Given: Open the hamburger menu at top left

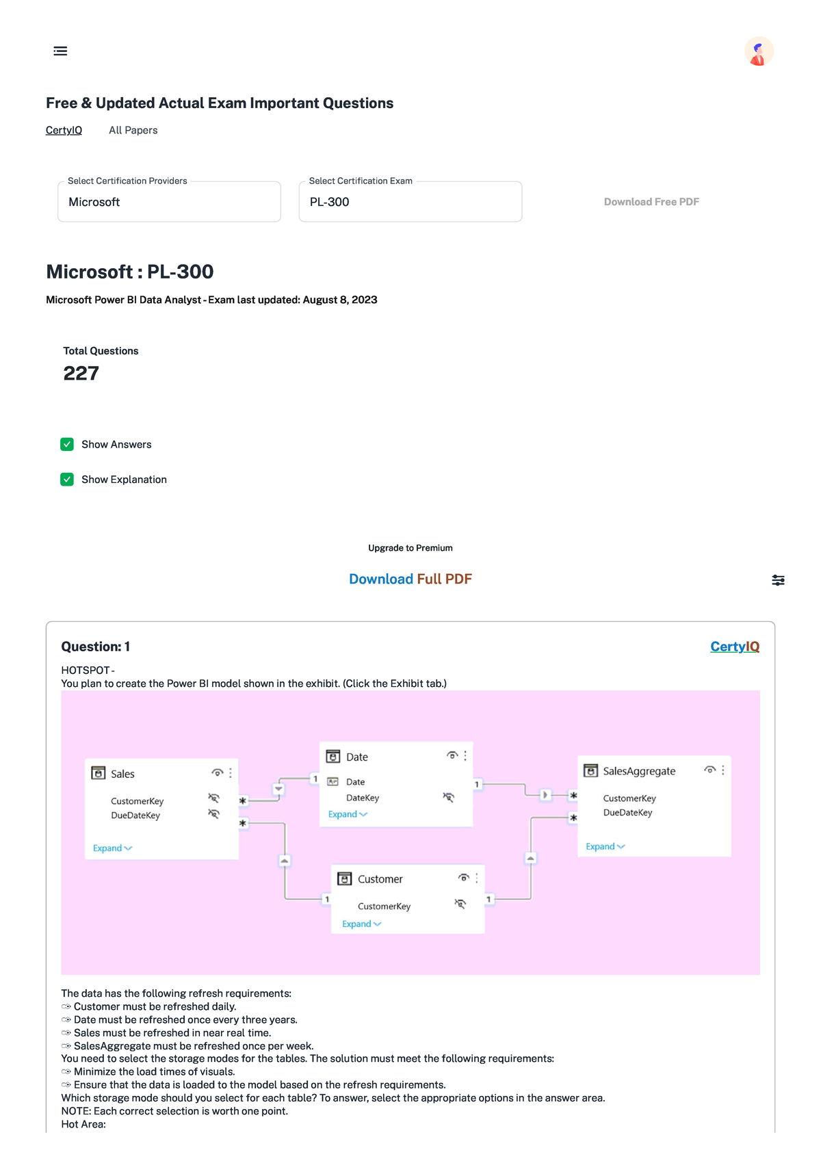Looking at the screenshot, I should point(60,51).
